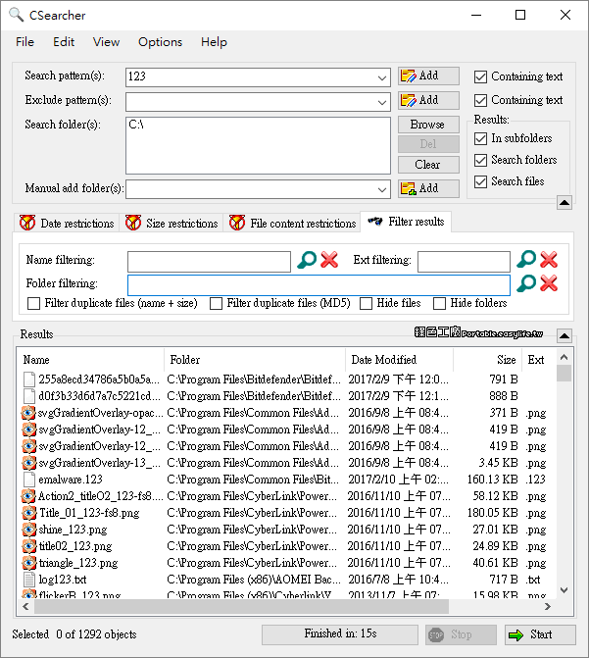Click file icon of 255a8ecd34786a5b0a5a row
Image resolution: width=589 pixels, height=658 pixels.
click(x=29, y=380)
